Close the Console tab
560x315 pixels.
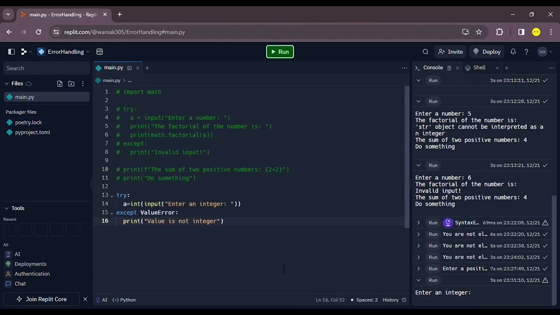[457, 68]
